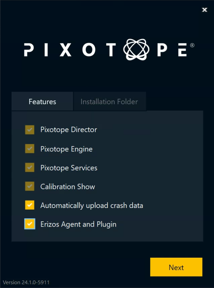Image resolution: width=214 pixels, height=288 pixels.
Task: Click the registered trademark symbol beside logo
Action: tap(192, 45)
